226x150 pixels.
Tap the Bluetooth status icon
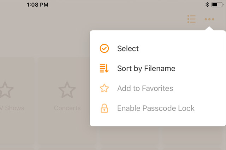coord(207,5)
